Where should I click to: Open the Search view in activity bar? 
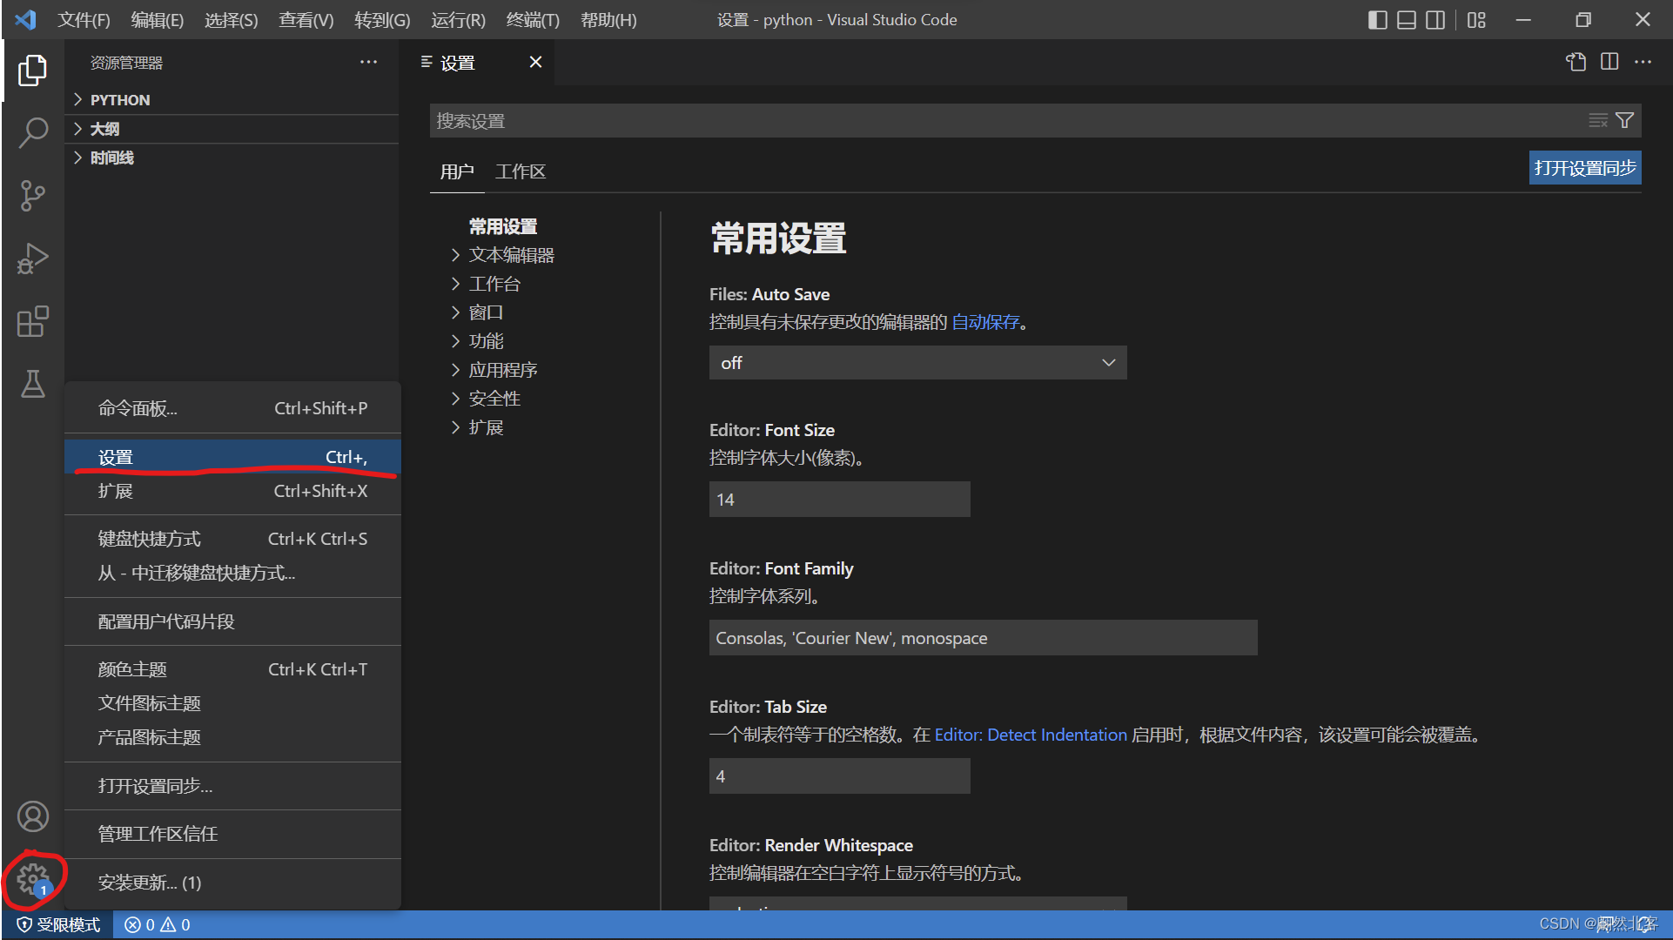point(33,132)
